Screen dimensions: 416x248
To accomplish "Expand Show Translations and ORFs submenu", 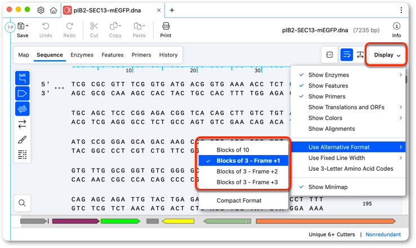I will 348,107.
